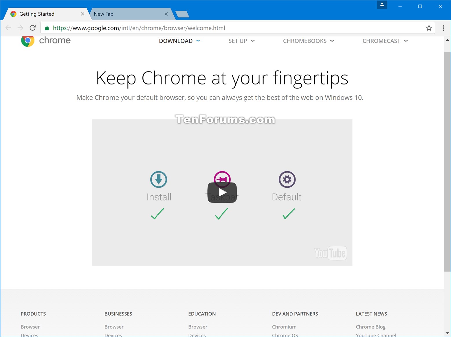Viewport: 451px width, 337px height.
Task: Play the Chrome setup video
Action: coord(222,192)
